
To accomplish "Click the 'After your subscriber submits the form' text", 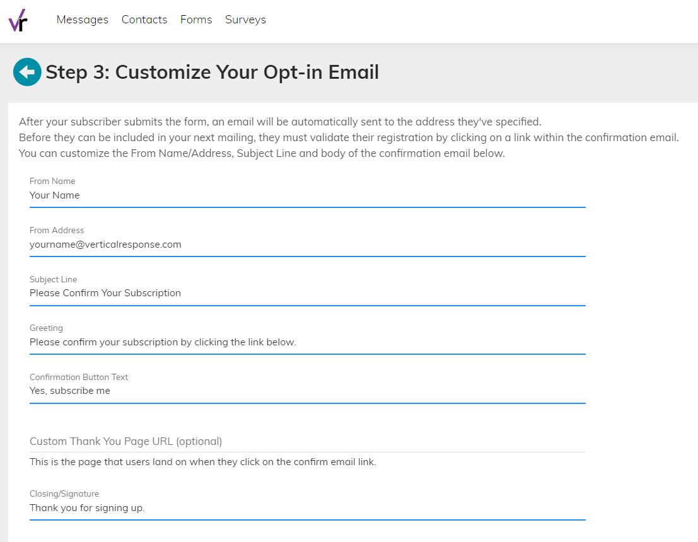I will pyautogui.click(x=280, y=122).
